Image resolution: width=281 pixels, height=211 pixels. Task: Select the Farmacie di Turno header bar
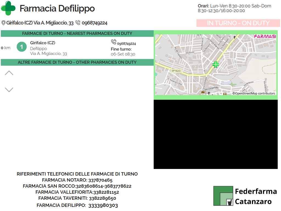(77, 34)
